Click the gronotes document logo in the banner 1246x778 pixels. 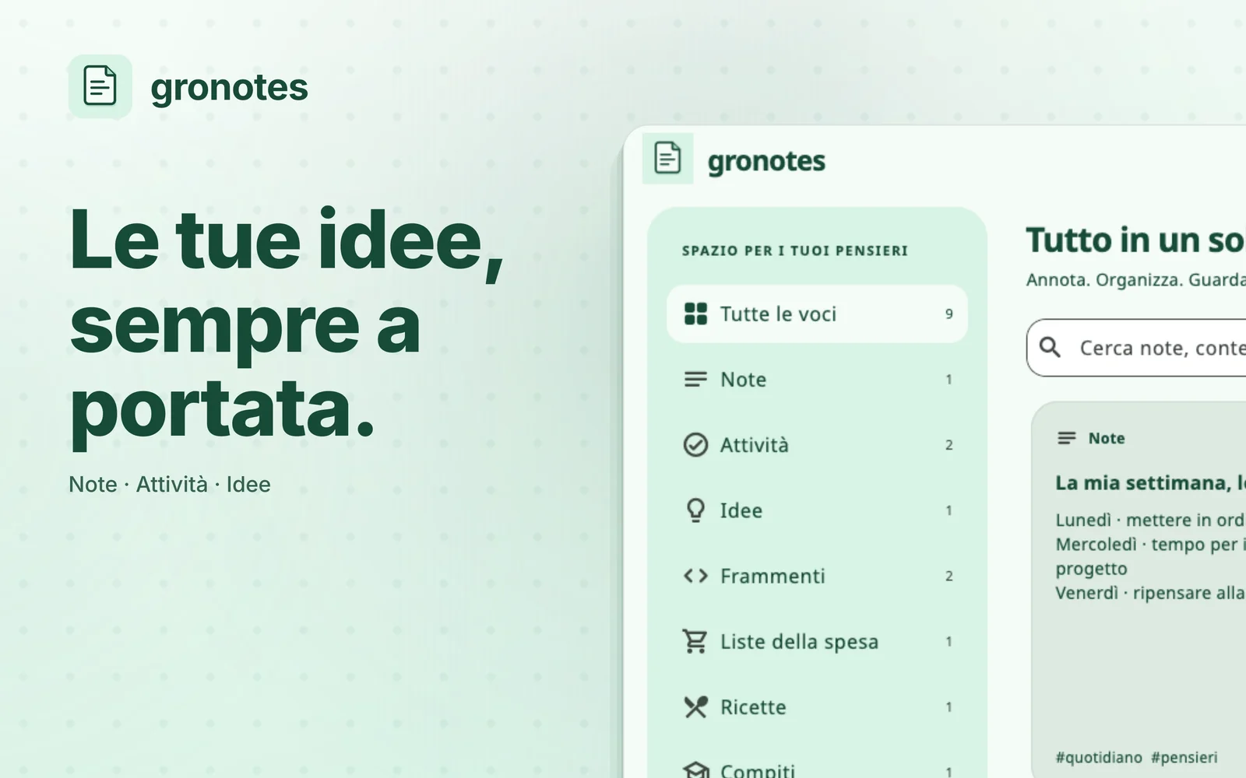tap(100, 86)
